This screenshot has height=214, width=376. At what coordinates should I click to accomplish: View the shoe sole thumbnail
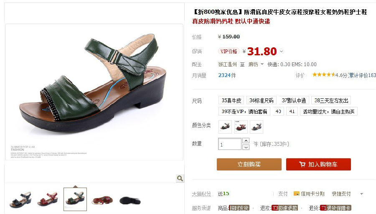130,200
